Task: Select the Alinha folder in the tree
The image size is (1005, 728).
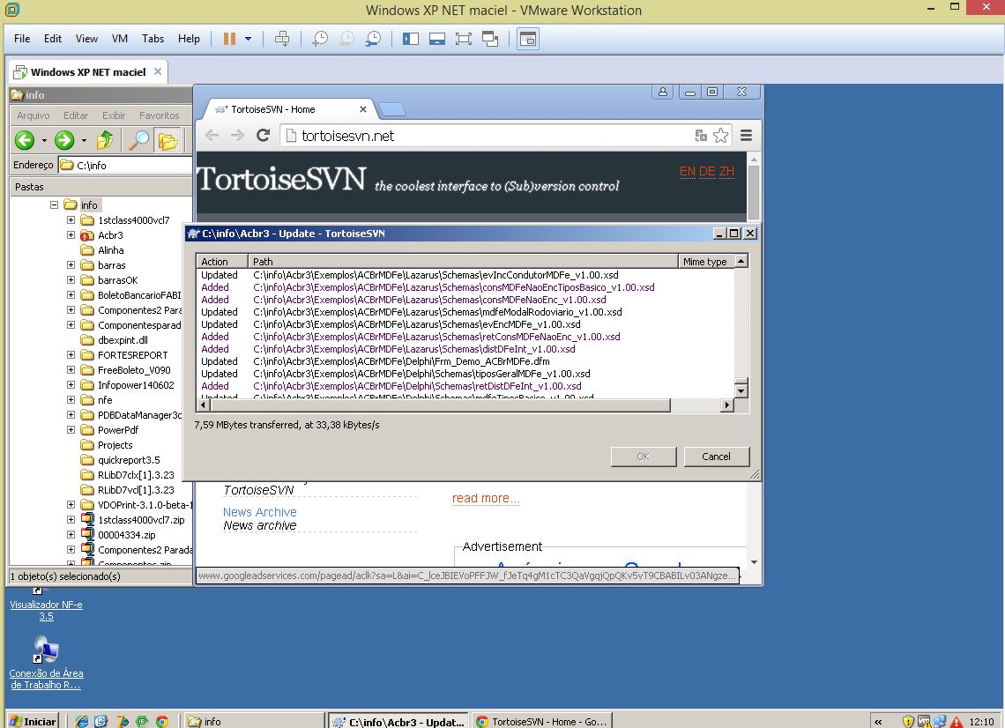Action: click(110, 250)
